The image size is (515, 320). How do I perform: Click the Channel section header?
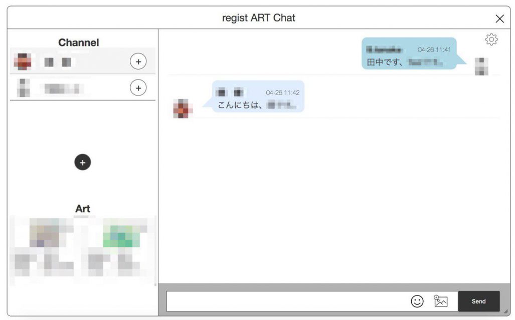pyautogui.click(x=79, y=42)
